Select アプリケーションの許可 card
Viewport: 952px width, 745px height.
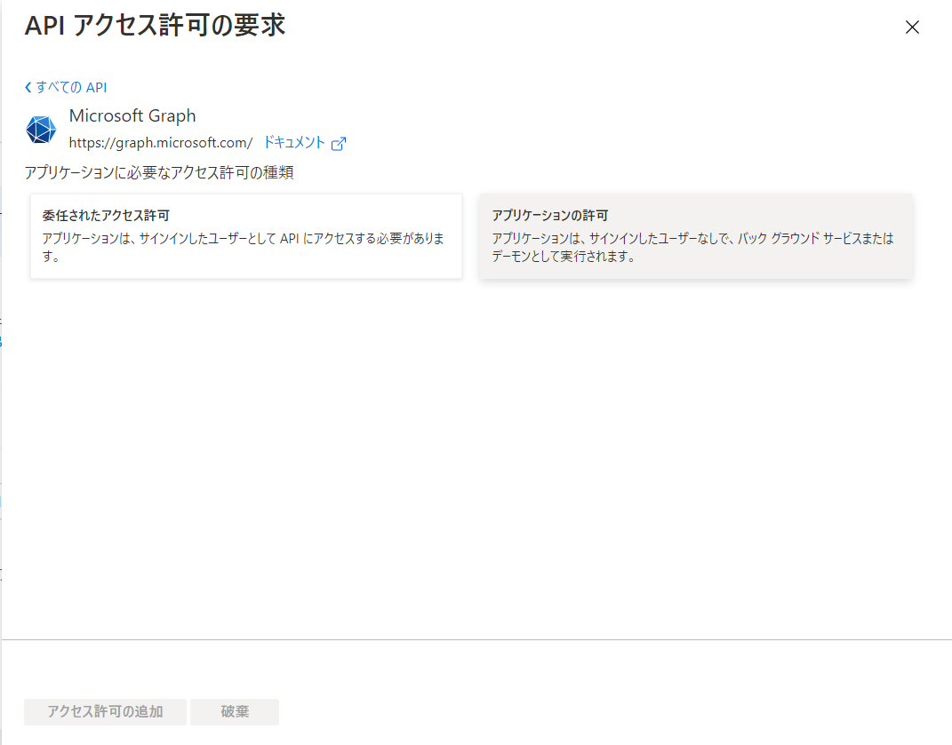[x=696, y=236]
